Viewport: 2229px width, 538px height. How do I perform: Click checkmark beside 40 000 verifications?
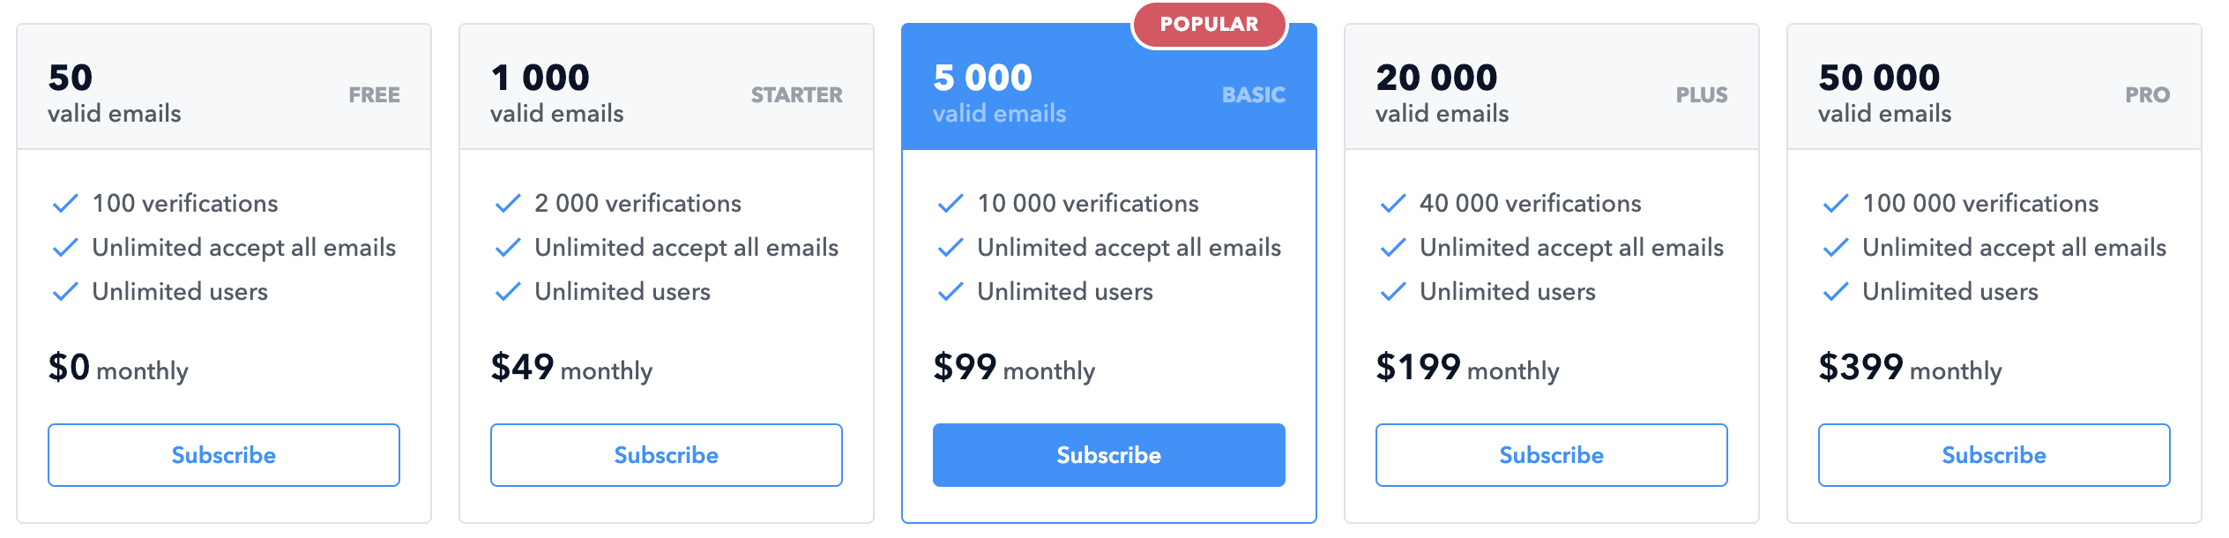pyautogui.click(x=1393, y=204)
